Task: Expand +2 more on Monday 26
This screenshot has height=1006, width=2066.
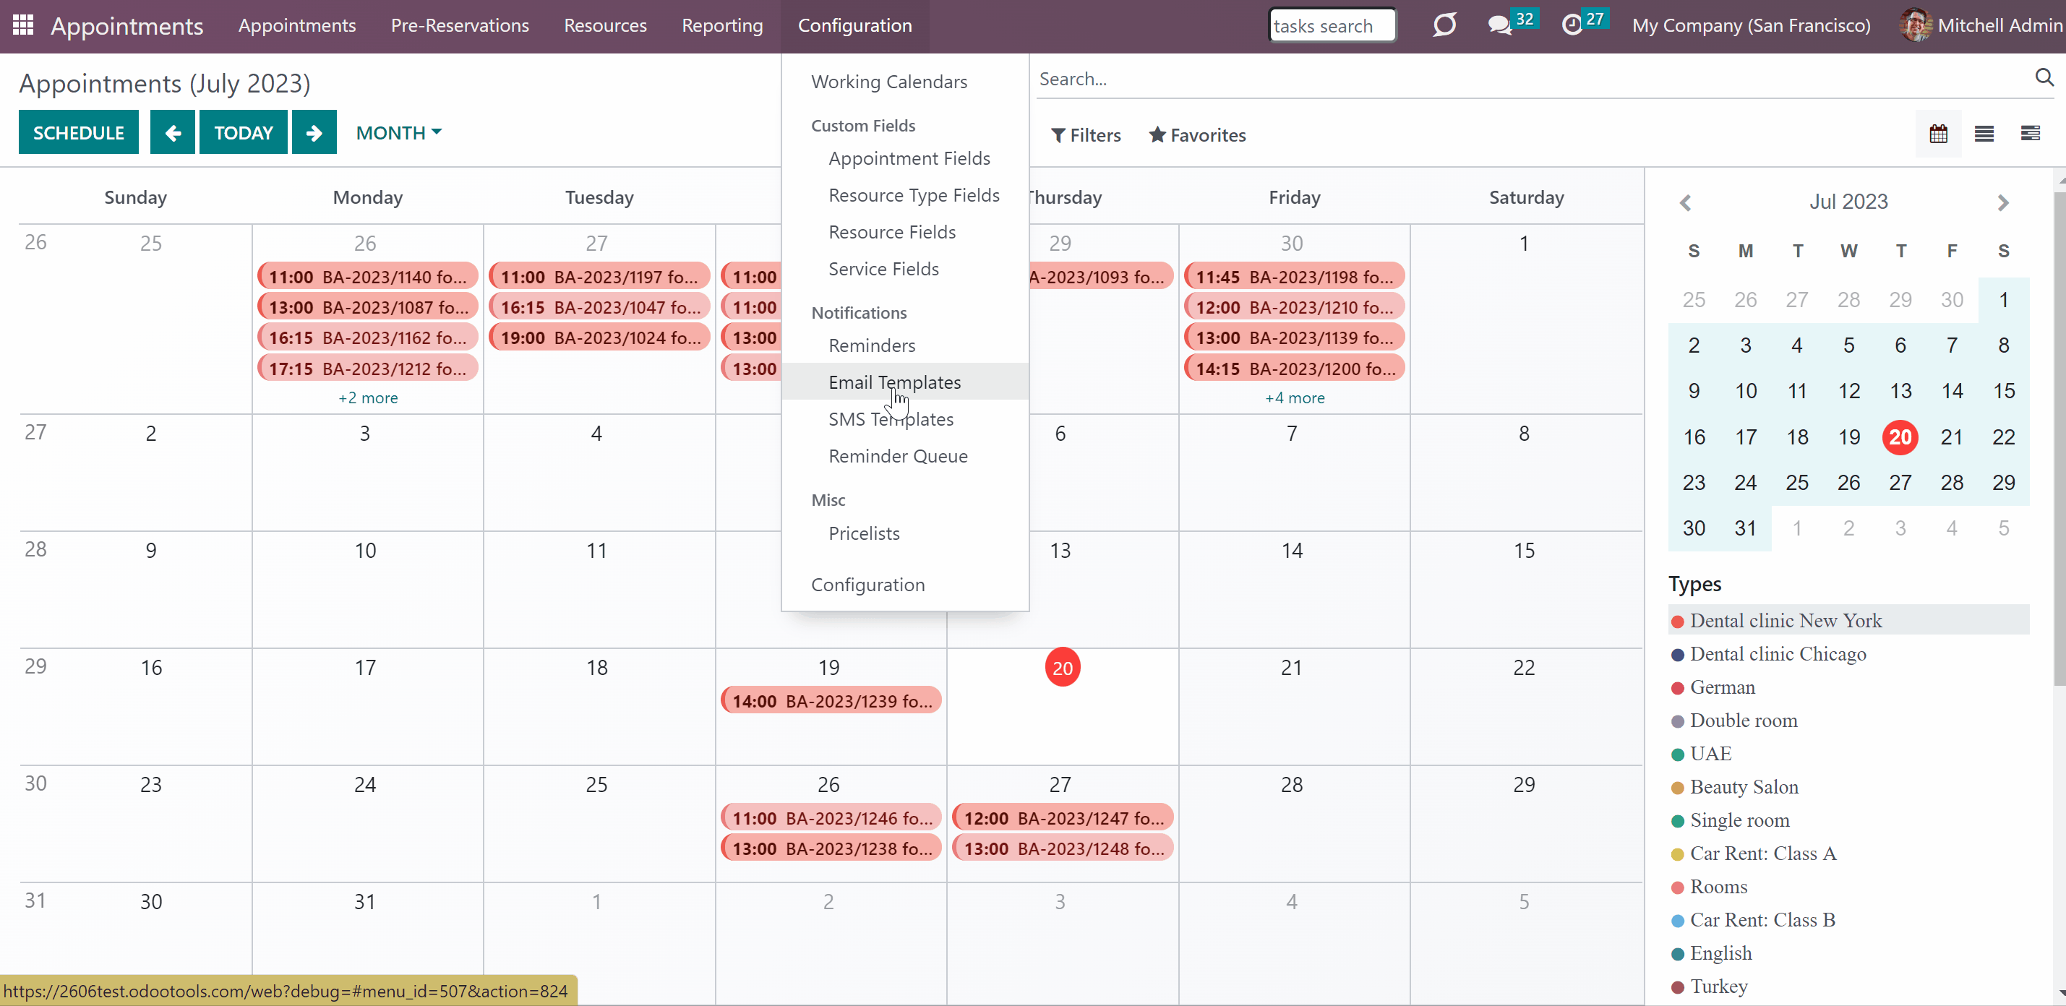Action: pyautogui.click(x=367, y=397)
